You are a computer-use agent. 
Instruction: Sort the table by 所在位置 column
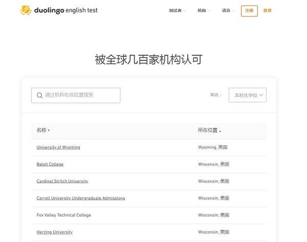pos(209,130)
